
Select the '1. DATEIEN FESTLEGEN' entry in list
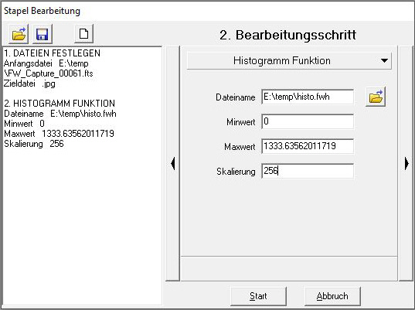coord(52,53)
